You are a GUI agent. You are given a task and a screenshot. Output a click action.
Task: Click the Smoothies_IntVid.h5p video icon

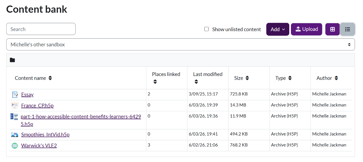point(15,135)
